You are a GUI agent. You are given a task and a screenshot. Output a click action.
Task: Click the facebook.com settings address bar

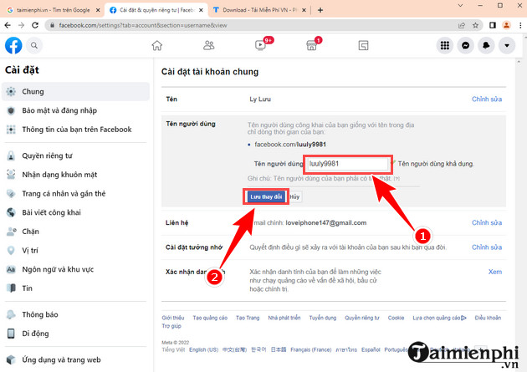click(249, 25)
